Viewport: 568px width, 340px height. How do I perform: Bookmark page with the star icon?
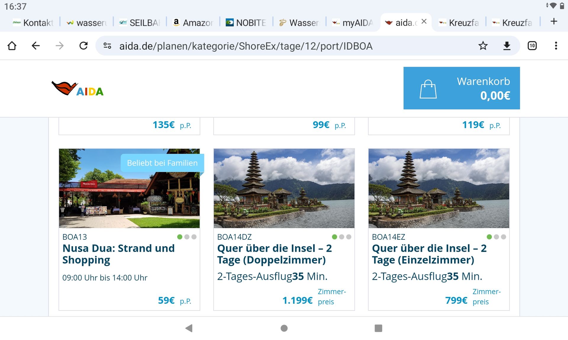click(x=483, y=46)
